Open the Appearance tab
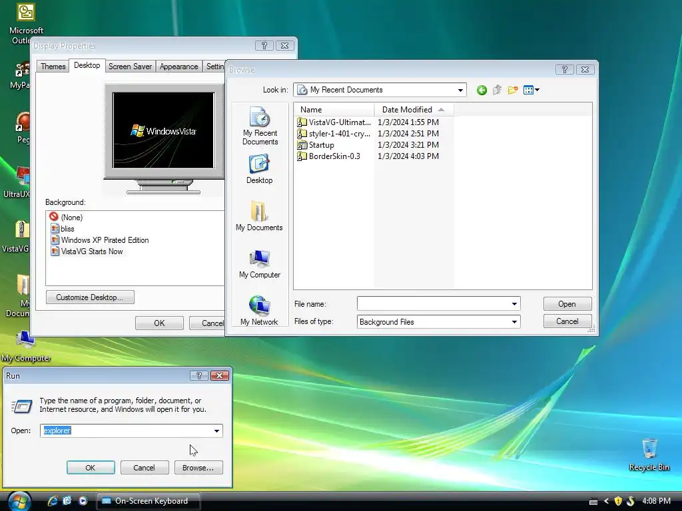Screen dimensions: 682x511 [178, 67]
